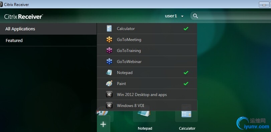The width and height of the screenshot is (271, 132).
Task: Minimize the Citrix Receiver window
Action: coord(264,4)
